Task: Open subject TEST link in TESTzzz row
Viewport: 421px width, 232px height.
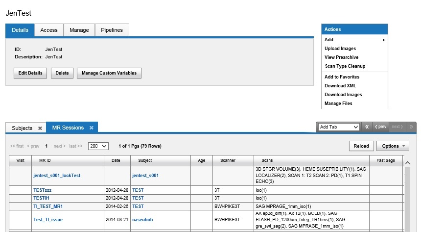Action: [138, 190]
